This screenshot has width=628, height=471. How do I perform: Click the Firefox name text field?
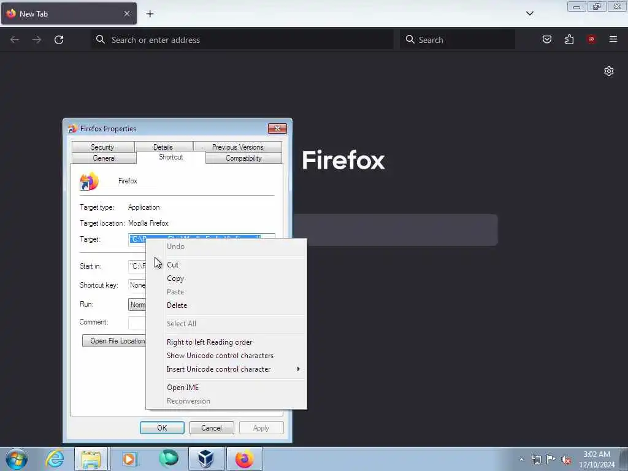[128, 181]
